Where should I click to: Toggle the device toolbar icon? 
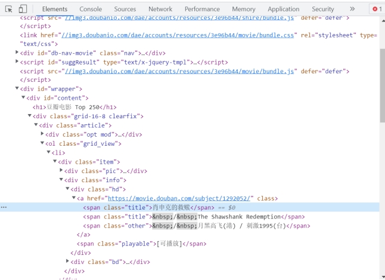pyautogui.click(x=23, y=9)
